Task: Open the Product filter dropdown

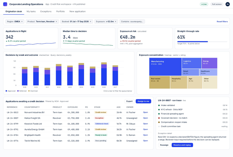Action: [x=42, y=22]
